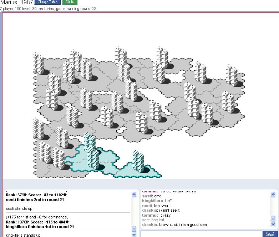Select the rightmost white dice stack near map edge
The width and height of the screenshot is (279, 237).
228,102
